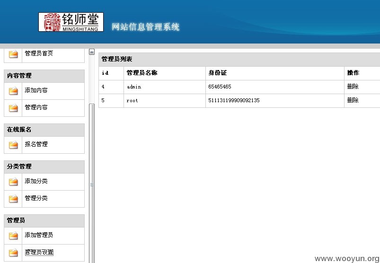380x263 pixels.
Task: Click the sidebar scroll-up arrow button
Action: pyautogui.click(x=92, y=52)
